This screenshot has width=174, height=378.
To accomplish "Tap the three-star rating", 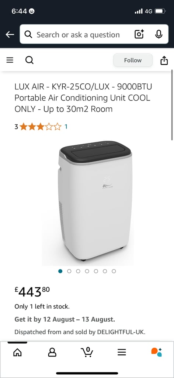I will (x=41, y=127).
